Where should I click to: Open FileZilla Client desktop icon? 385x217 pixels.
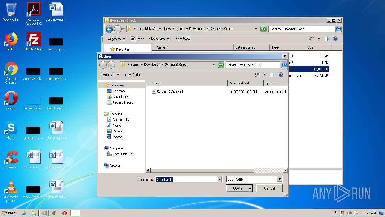[33, 42]
